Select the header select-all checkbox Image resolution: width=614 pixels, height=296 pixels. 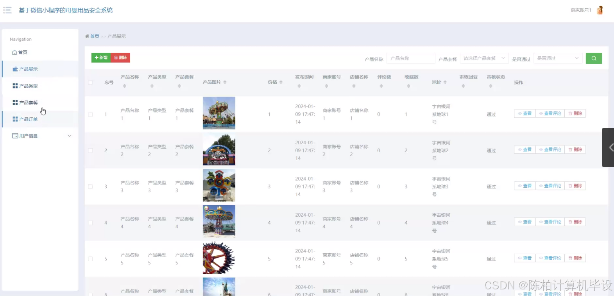pos(90,83)
